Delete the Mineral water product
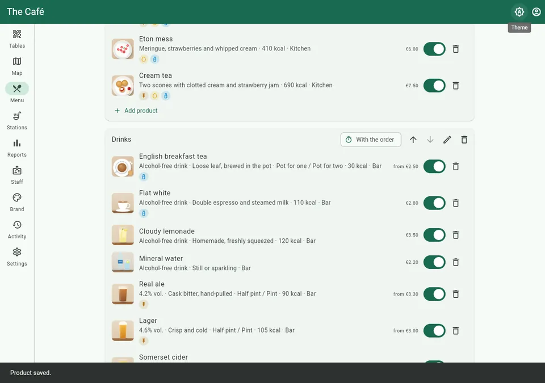Viewport: 545px width, 383px height. (x=456, y=262)
